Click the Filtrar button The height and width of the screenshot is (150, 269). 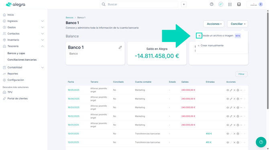(x=241, y=74)
